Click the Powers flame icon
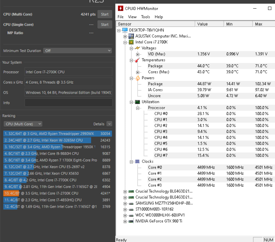 tap(137, 78)
